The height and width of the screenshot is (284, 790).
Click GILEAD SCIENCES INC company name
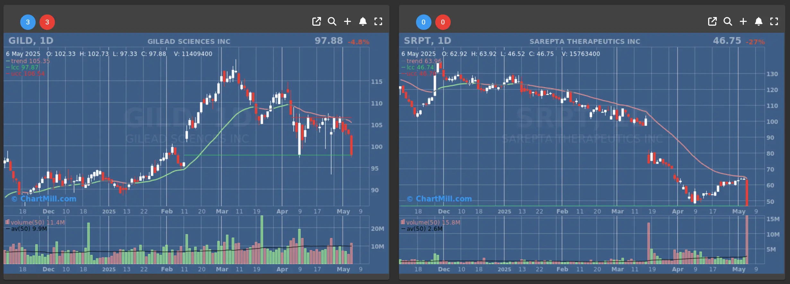pos(189,41)
